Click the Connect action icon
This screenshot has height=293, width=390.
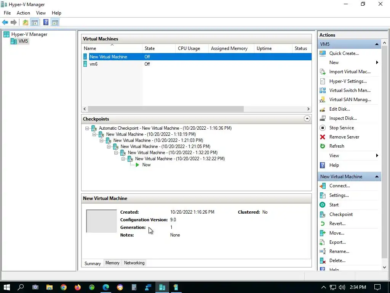pos(323,186)
